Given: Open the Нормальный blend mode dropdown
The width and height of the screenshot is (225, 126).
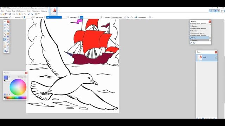Looking at the screenshot, I should pos(142,17).
